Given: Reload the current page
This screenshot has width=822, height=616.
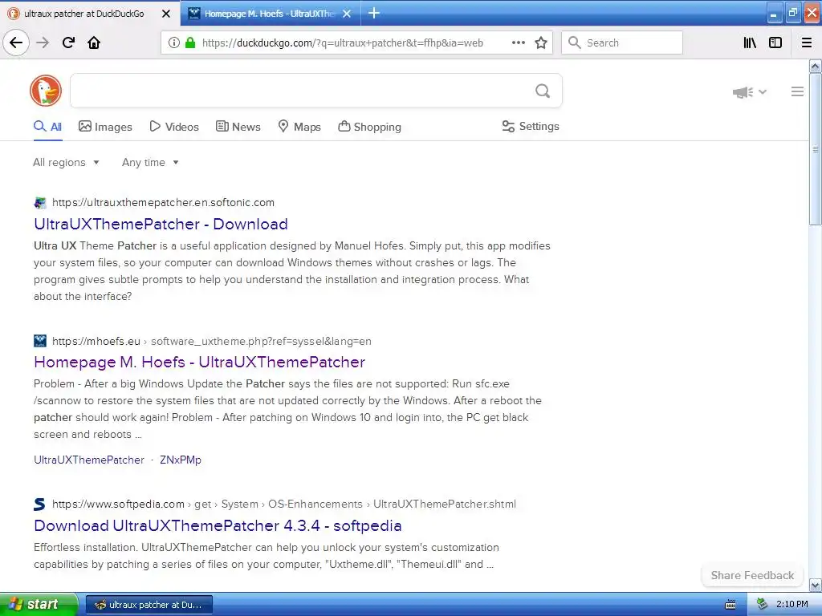Looking at the screenshot, I should 68,43.
